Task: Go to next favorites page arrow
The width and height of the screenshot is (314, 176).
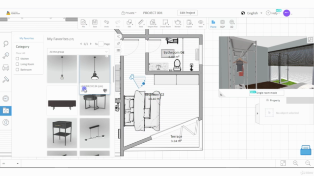Action: tap(91, 44)
